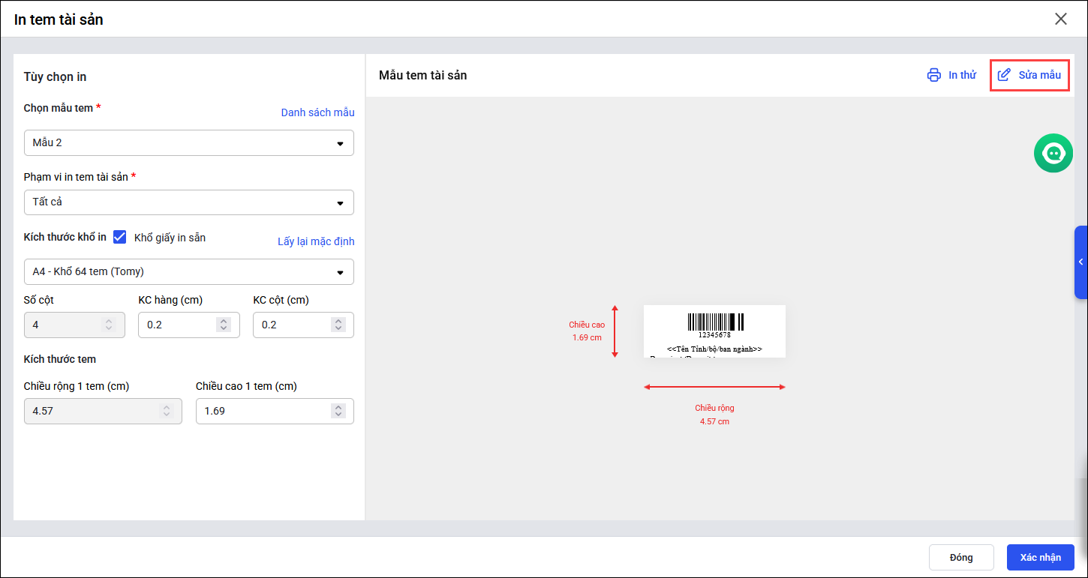Toggle the Khổ giấy in sẵn checkbox
Screen dimensions: 1088x578
point(119,237)
